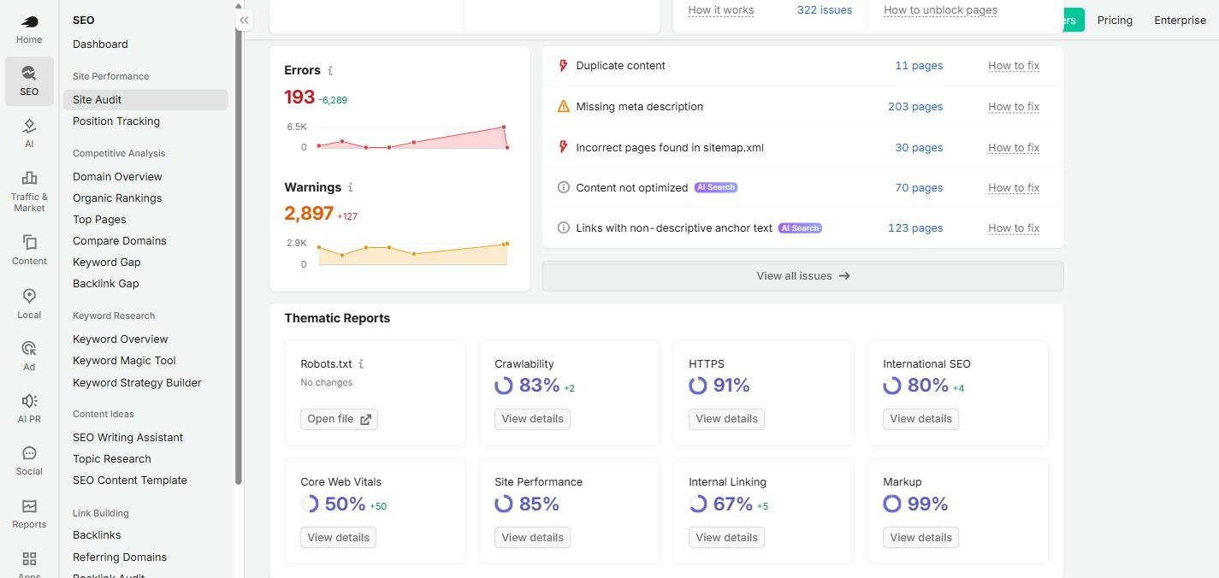This screenshot has height=578, width=1219.
Task: Click AI Search badge beside Content not optimized
Action: point(716,187)
